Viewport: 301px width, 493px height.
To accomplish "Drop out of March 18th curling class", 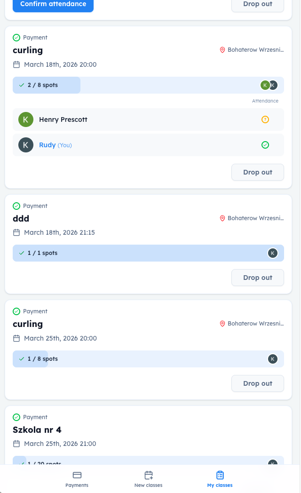I will tap(257, 172).
